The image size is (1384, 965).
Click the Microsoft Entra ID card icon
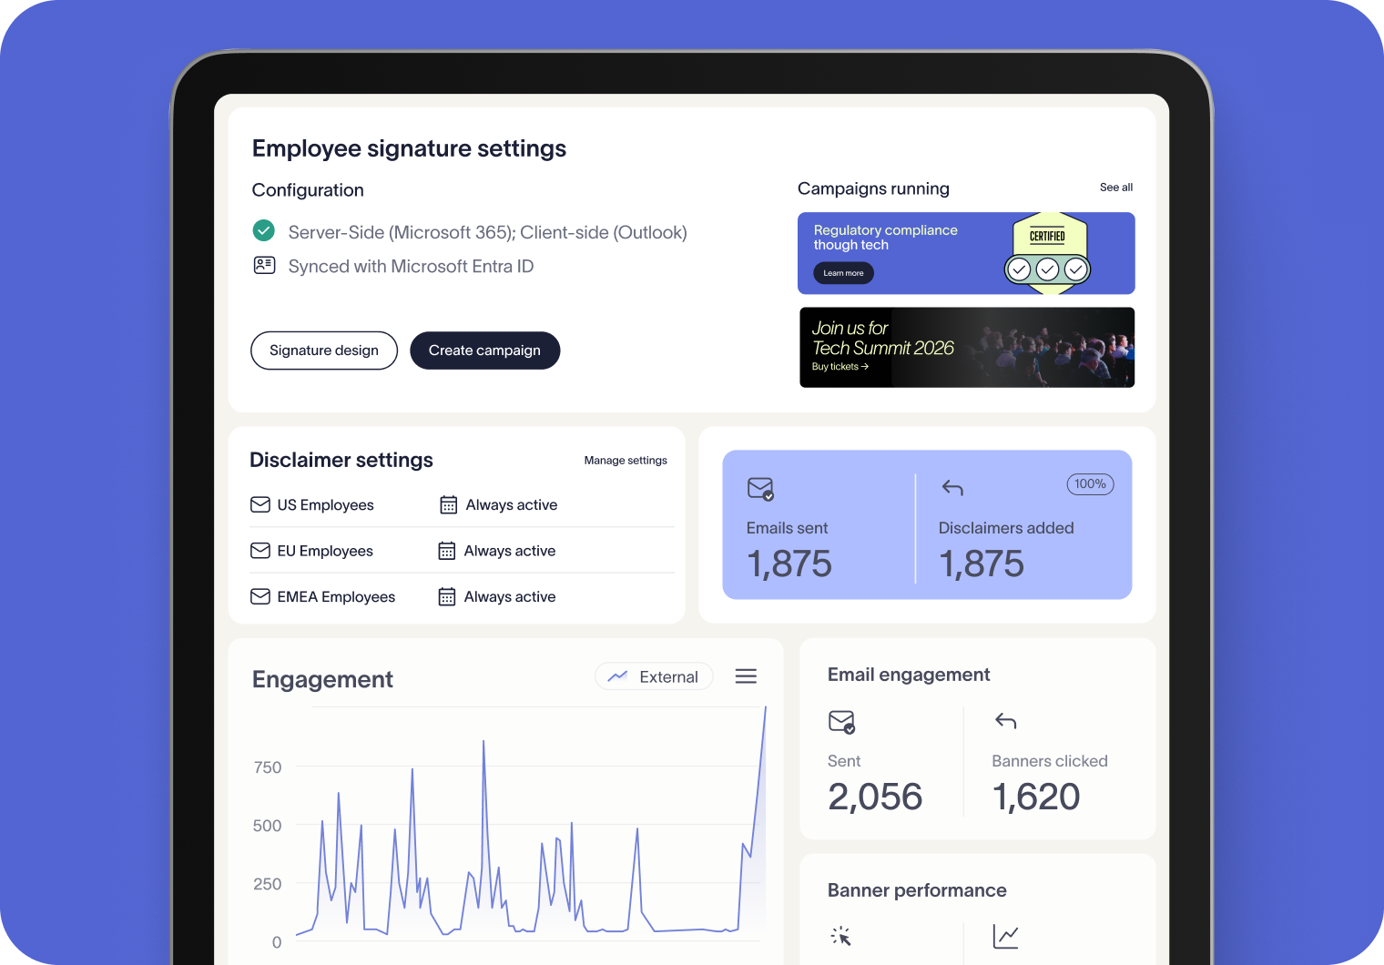coord(264,266)
